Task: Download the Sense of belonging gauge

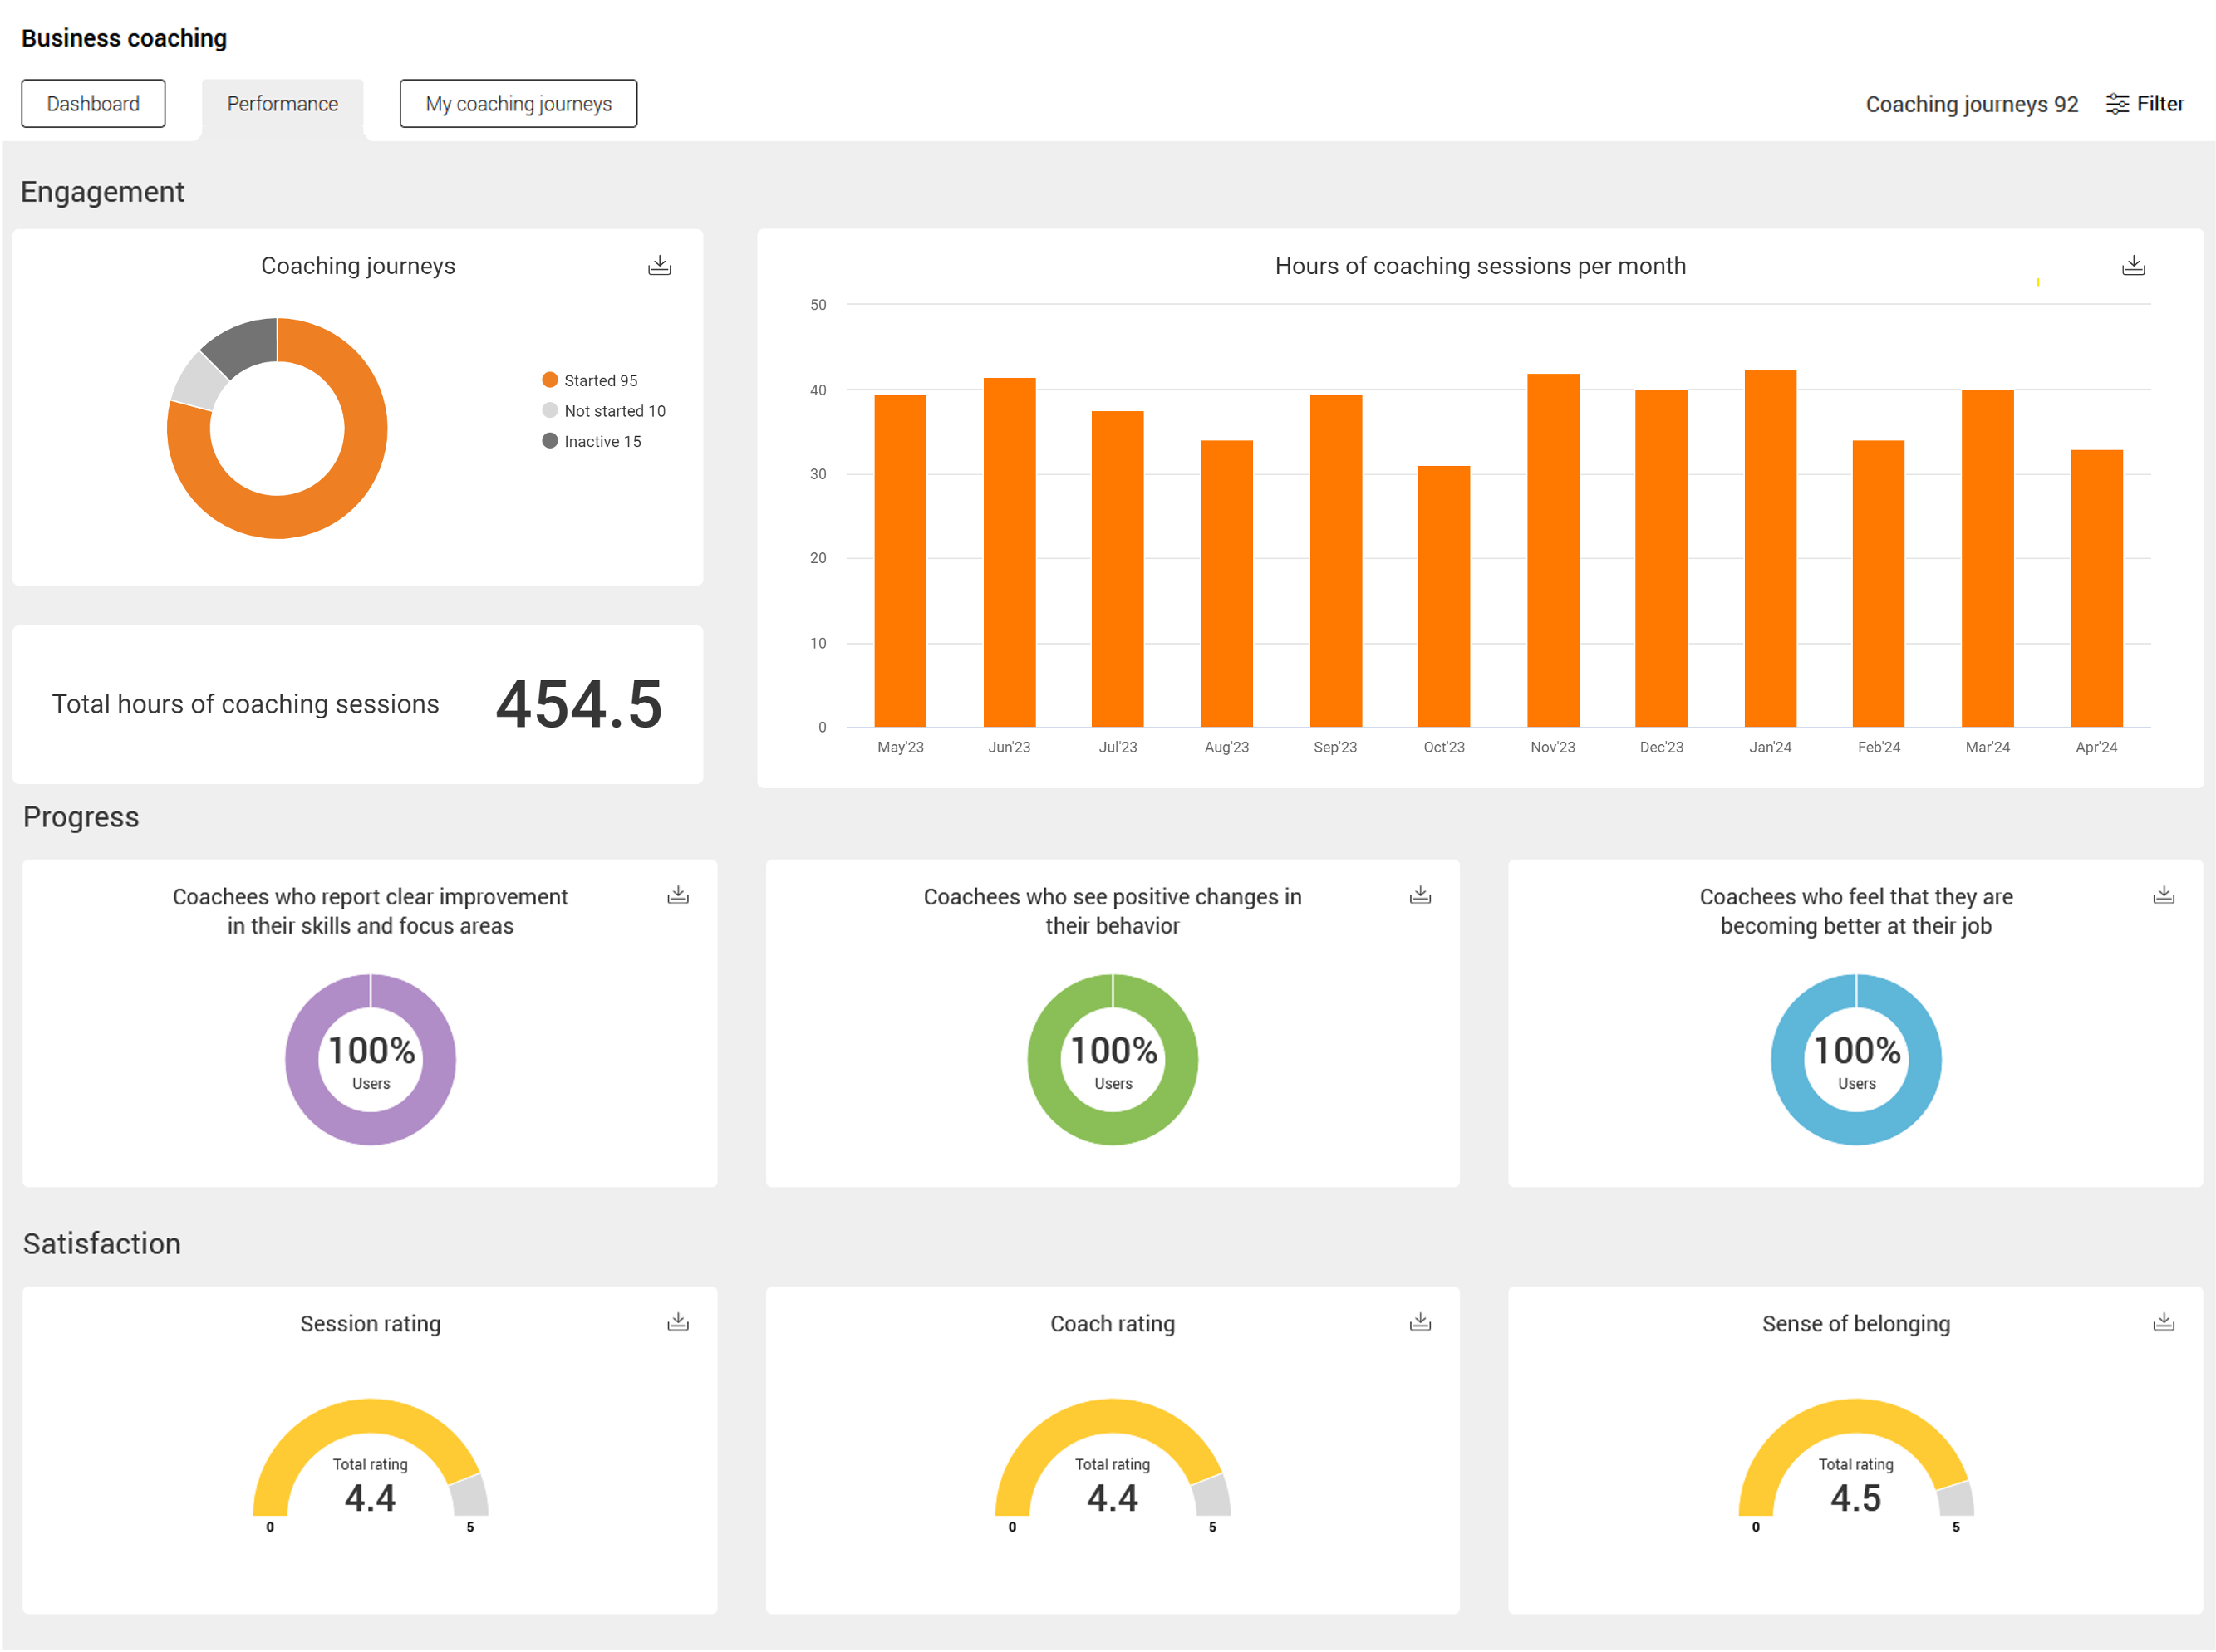Action: coord(2163,1322)
